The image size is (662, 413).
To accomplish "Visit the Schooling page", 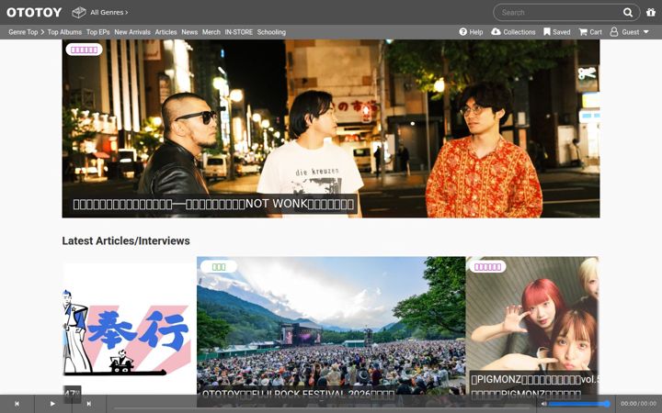I will pyautogui.click(x=271, y=32).
